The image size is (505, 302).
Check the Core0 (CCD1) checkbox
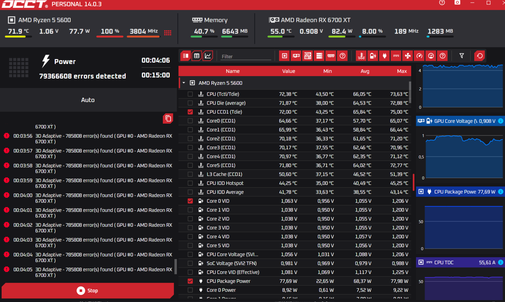coord(190,121)
